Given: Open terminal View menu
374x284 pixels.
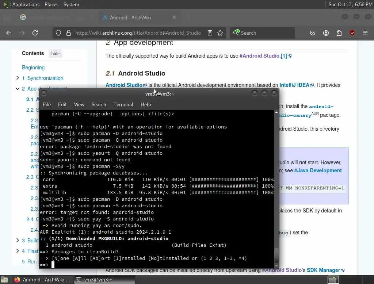Looking at the screenshot, I should click(79, 104).
